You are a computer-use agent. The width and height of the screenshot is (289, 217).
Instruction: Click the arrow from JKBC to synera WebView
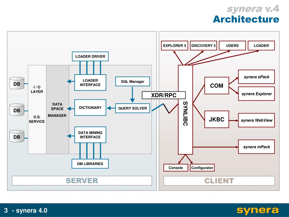pos(234,120)
